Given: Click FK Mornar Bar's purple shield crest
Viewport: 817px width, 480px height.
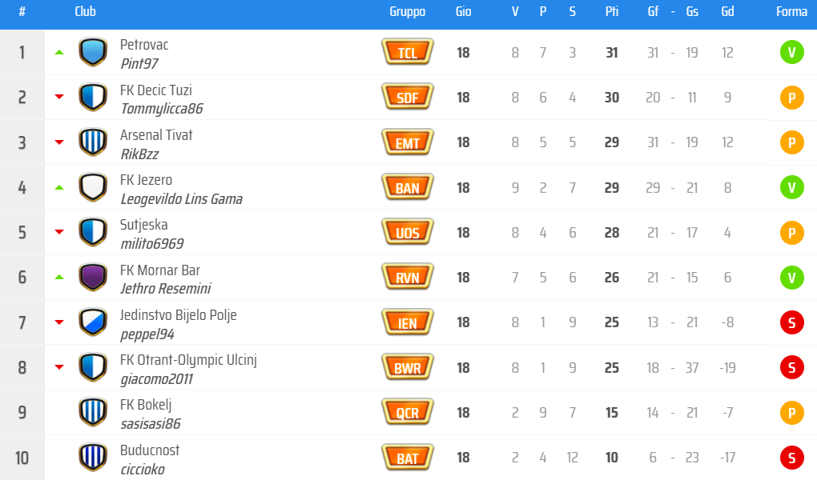Looking at the screenshot, I should 93,277.
